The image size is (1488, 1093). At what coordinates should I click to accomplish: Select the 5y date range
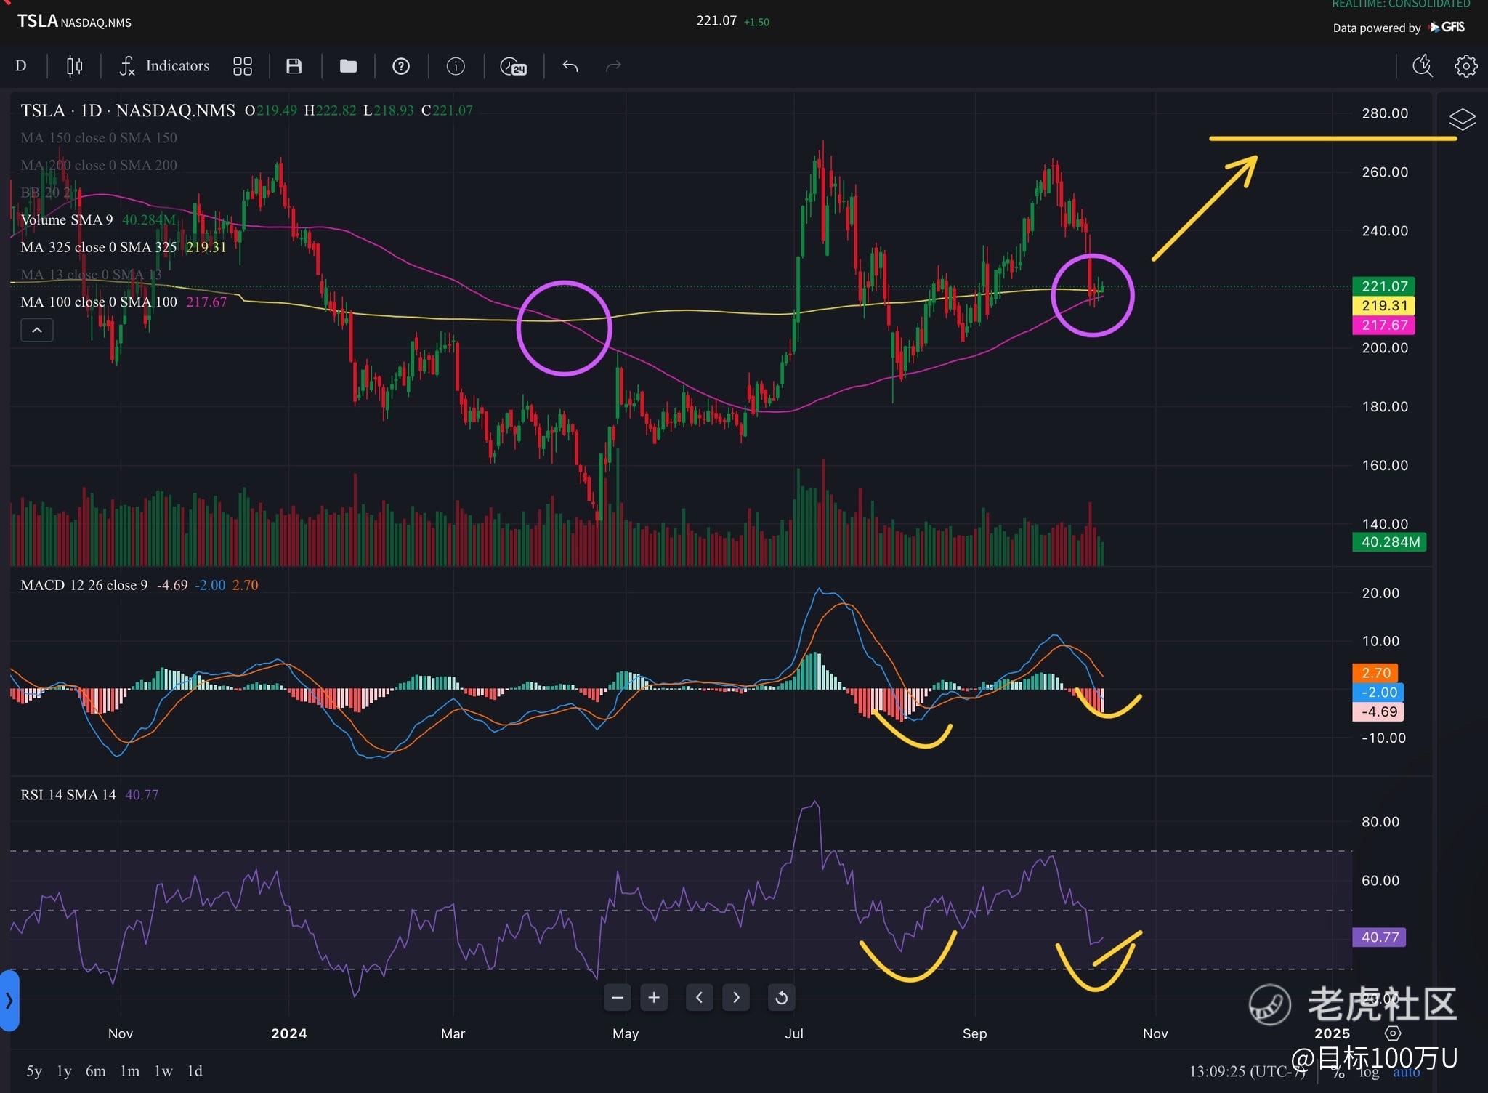[x=34, y=1071]
